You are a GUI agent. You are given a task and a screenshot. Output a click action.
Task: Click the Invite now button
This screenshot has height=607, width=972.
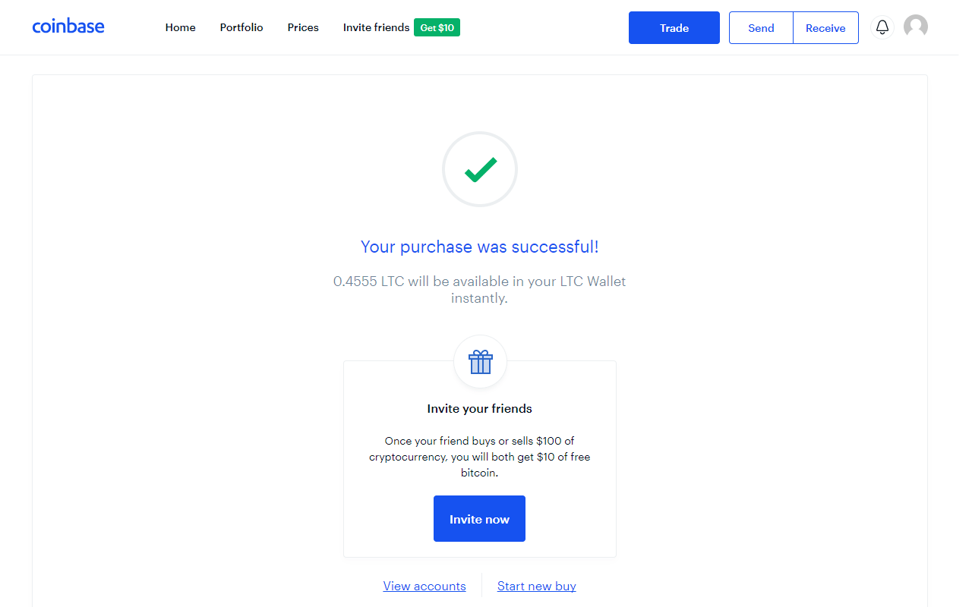click(x=479, y=519)
